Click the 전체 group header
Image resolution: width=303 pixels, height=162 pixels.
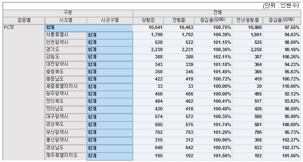[x=217, y=13]
